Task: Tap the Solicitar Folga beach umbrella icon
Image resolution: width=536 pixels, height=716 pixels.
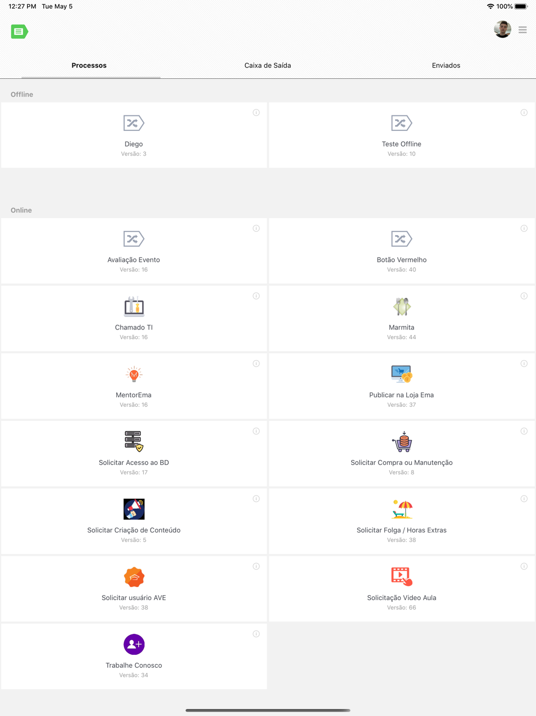Action: pos(401,509)
